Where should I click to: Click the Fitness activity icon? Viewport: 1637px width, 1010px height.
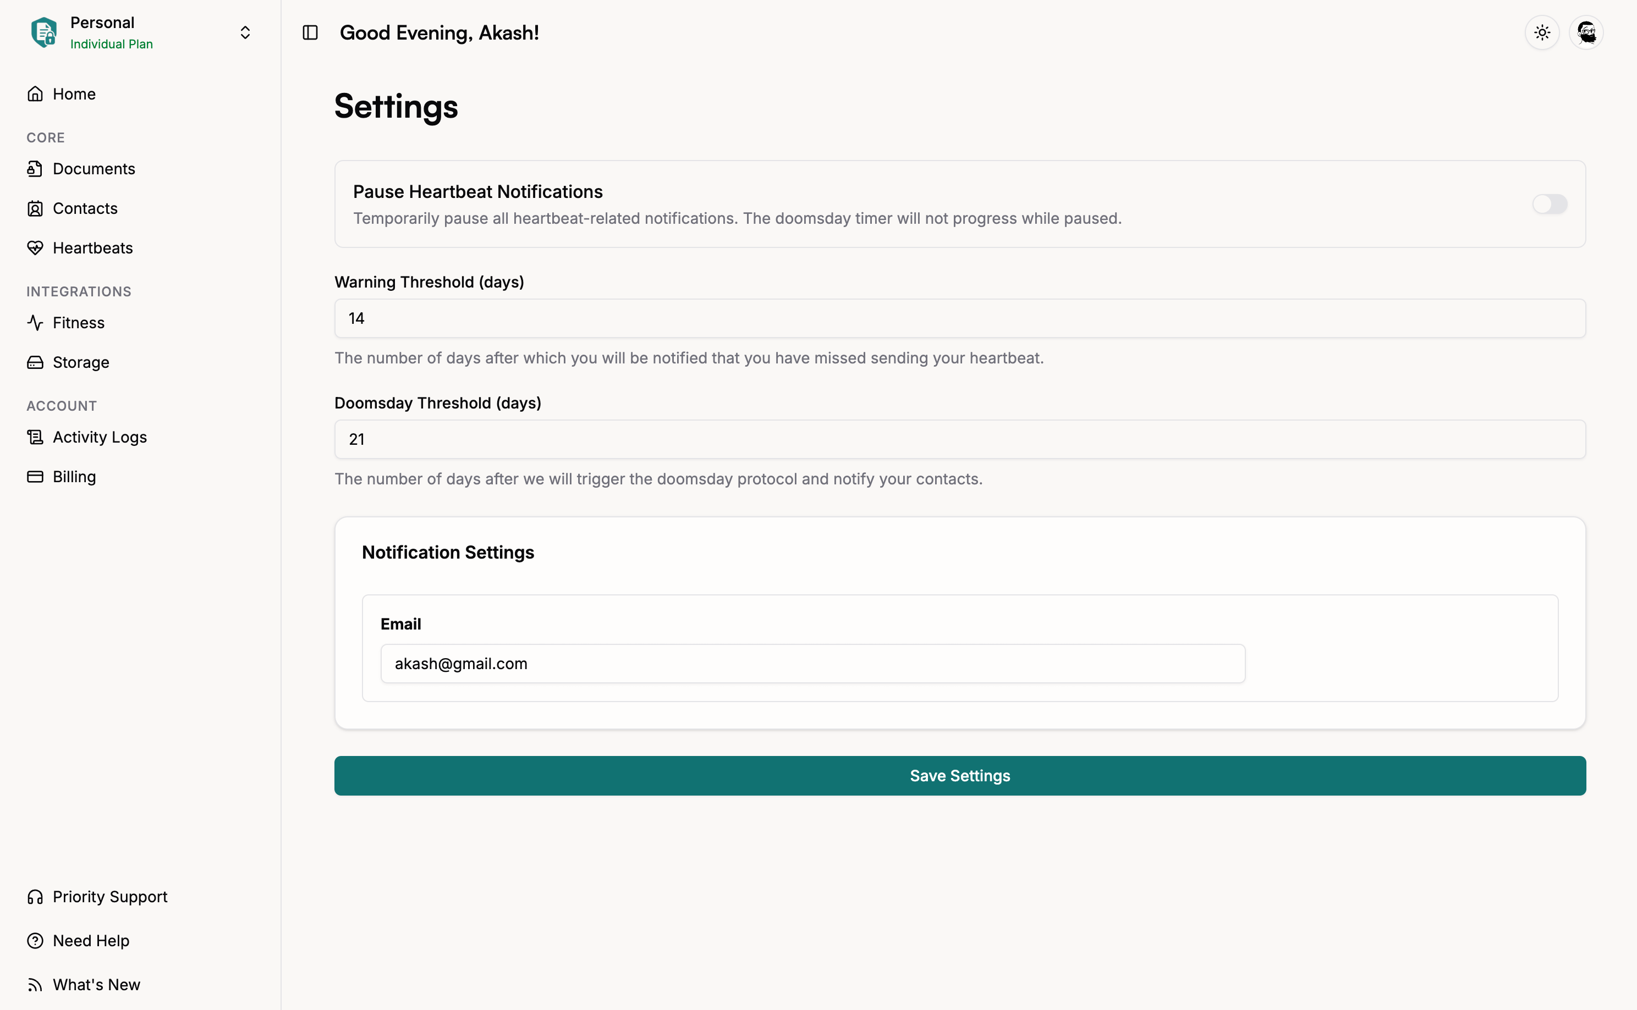click(35, 323)
